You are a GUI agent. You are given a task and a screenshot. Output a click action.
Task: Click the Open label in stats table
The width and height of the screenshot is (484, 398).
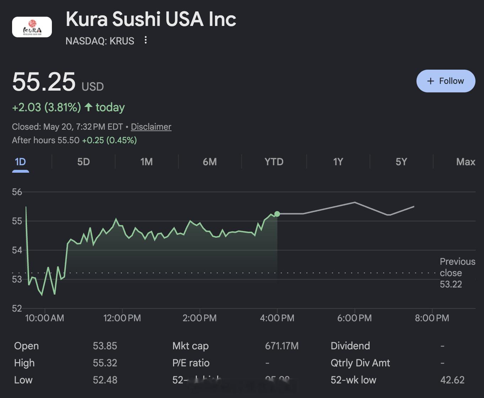(x=26, y=346)
